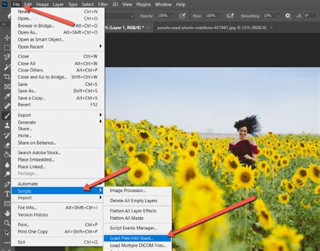320x251 pixels.
Task: Select the Eyedropper tool
Action: pos(7,96)
